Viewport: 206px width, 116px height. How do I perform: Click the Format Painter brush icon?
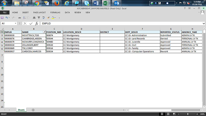48,18
